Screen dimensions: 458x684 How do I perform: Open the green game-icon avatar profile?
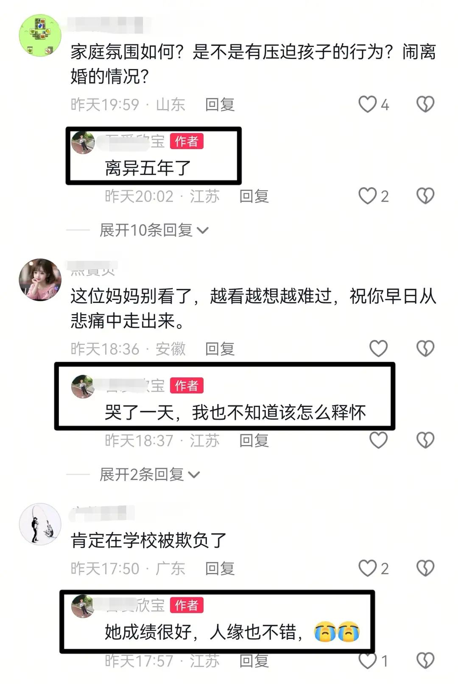[x=40, y=36]
